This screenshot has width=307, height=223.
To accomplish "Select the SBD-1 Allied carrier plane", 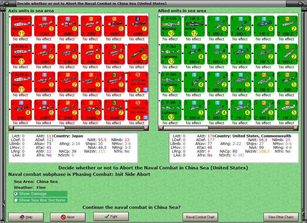I will pyautogui.click(x=241, y=26).
